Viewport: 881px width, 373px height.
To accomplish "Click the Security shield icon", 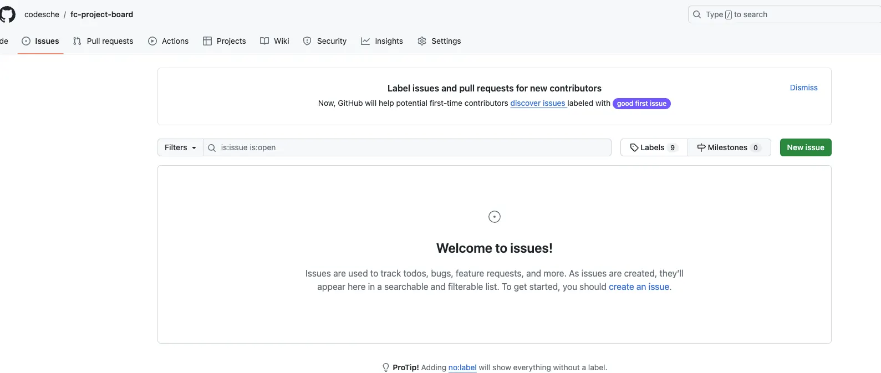I will tap(307, 41).
